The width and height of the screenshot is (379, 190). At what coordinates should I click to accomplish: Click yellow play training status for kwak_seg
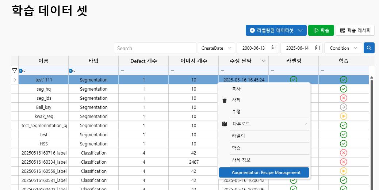point(343,116)
